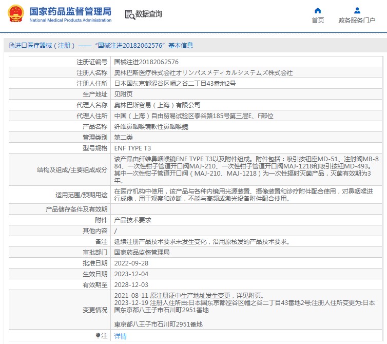
Task: Open the 详情 details link
Action: coord(121,336)
